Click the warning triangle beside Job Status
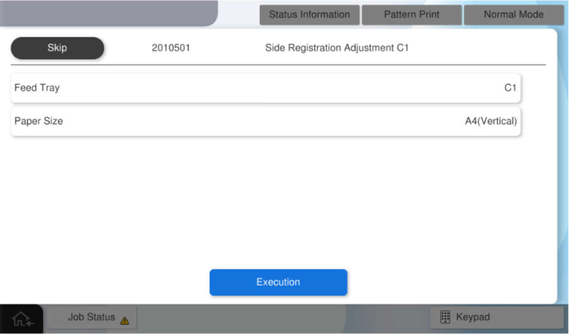 coord(125,321)
